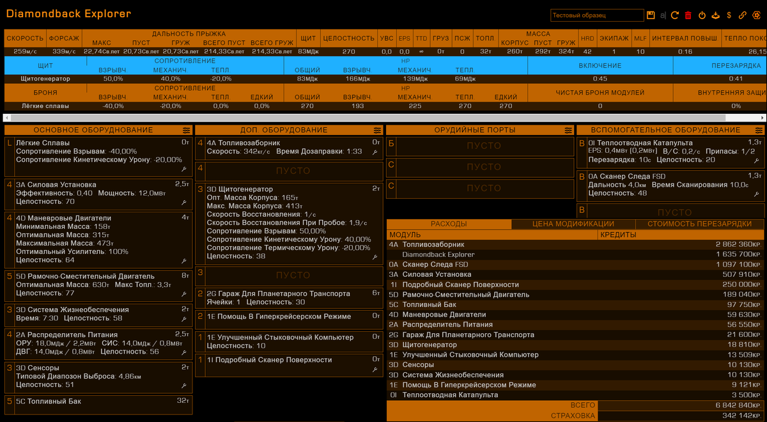
Task: Click wrench icon on Сенсоры module
Action: (x=184, y=385)
